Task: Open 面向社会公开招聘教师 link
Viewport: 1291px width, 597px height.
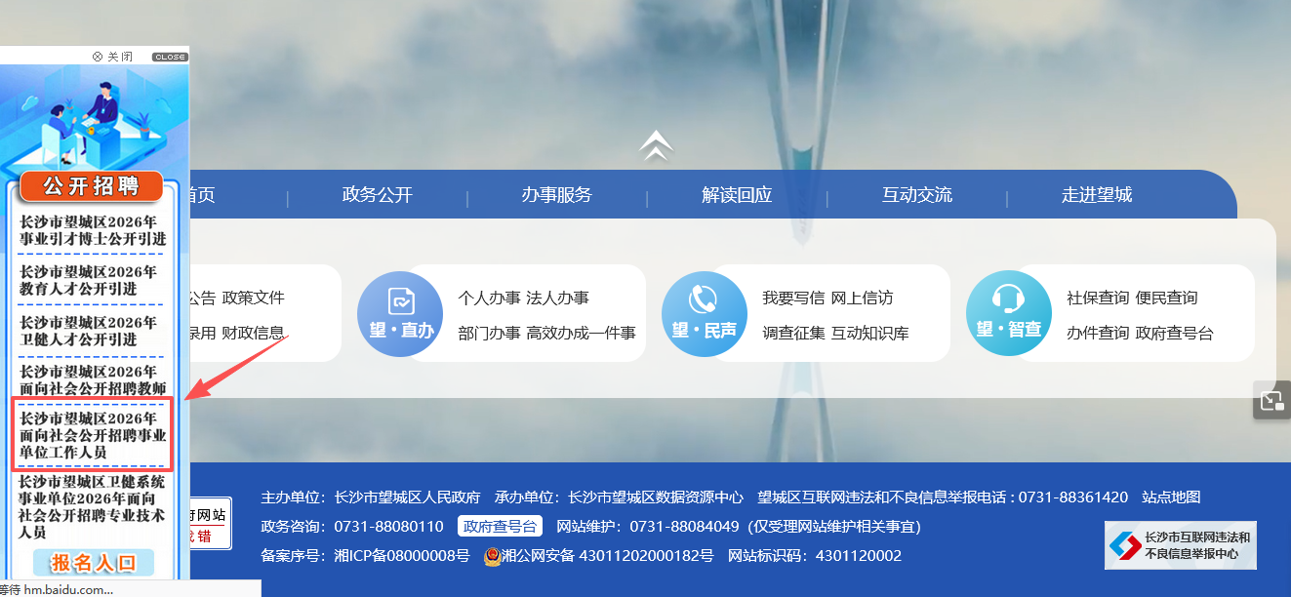Action: pyautogui.click(x=93, y=379)
